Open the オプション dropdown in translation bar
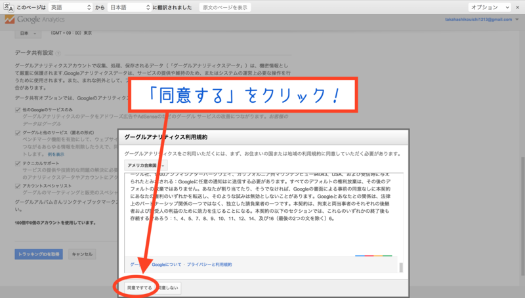Image resolution: width=525 pixels, height=298 pixels. pos(490,7)
